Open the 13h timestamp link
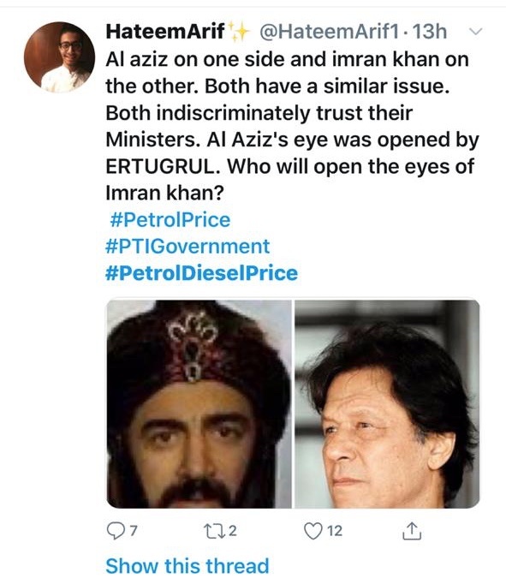The height and width of the screenshot is (584, 506). 430,32
